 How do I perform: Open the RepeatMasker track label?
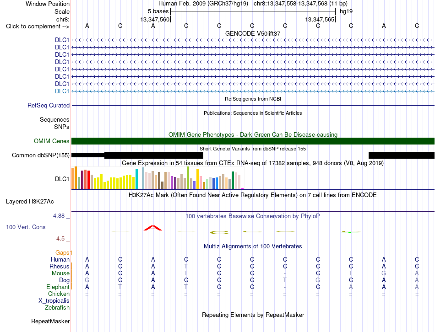coord(50,321)
